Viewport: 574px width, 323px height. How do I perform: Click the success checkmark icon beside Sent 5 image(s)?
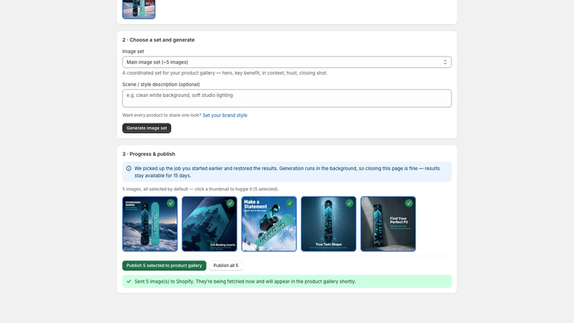[129, 281]
